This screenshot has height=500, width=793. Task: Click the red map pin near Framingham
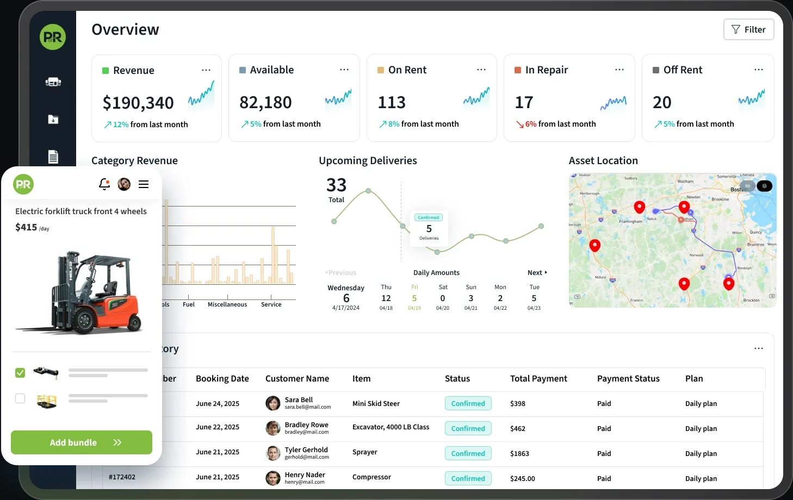(640, 207)
